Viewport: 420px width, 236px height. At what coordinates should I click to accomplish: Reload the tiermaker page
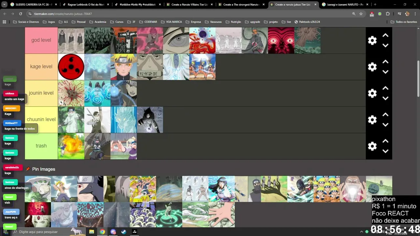[x=20, y=14]
